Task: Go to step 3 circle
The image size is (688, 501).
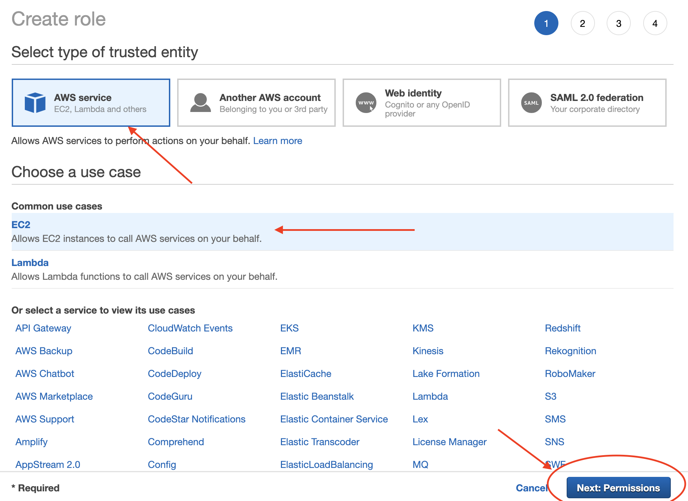Action: tap(619, 23)
